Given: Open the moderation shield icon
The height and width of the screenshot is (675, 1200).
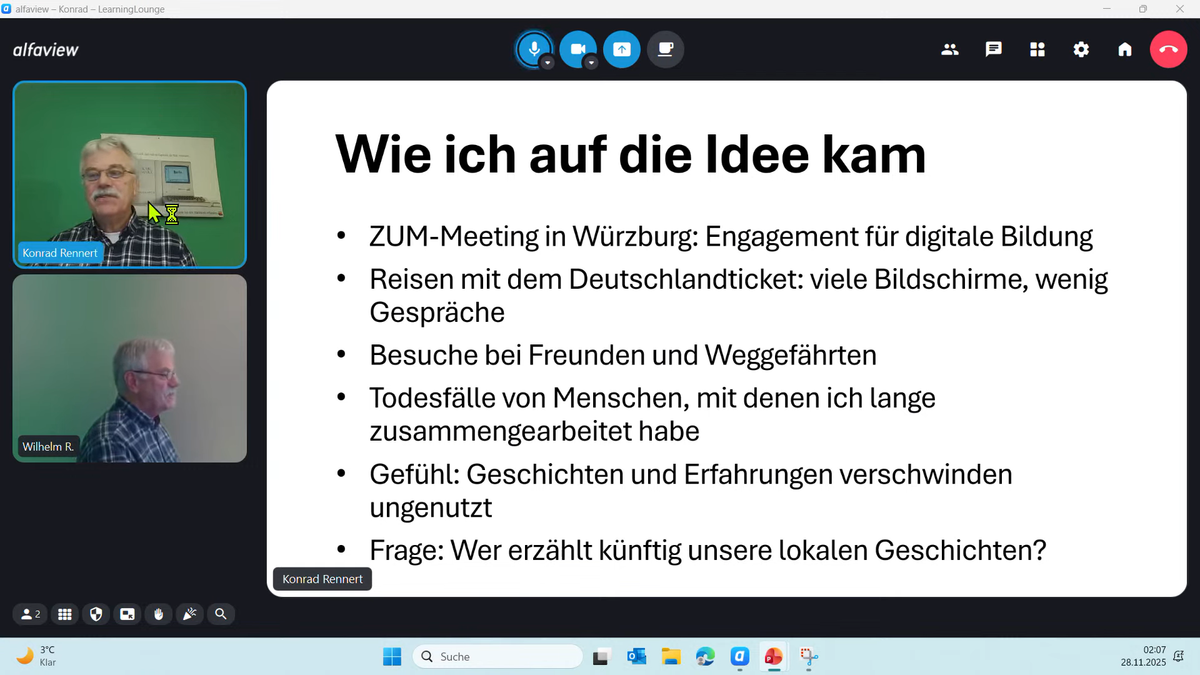Looking at the screenshot, I should tap(96, 614).
